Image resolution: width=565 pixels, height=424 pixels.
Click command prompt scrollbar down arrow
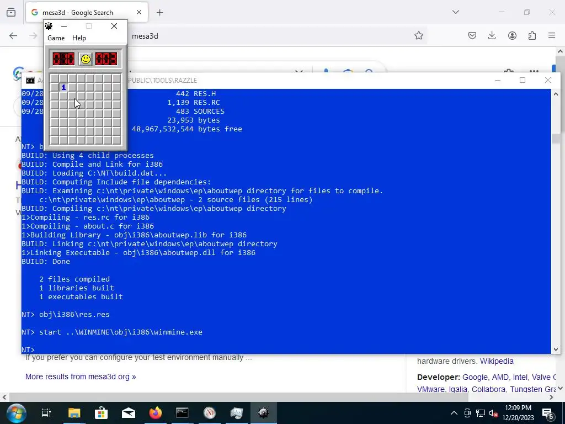point(556,349)
